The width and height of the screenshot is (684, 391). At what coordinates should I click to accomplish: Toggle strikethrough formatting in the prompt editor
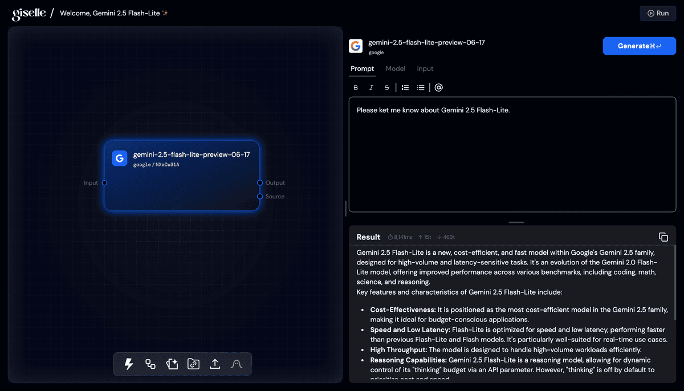pyautogui.click(x=386, y=87)
